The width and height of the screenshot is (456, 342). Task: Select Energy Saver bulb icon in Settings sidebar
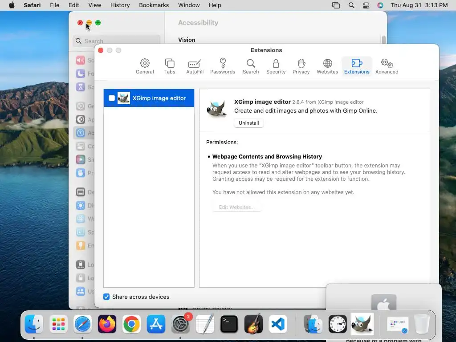[x=81, y=245]
